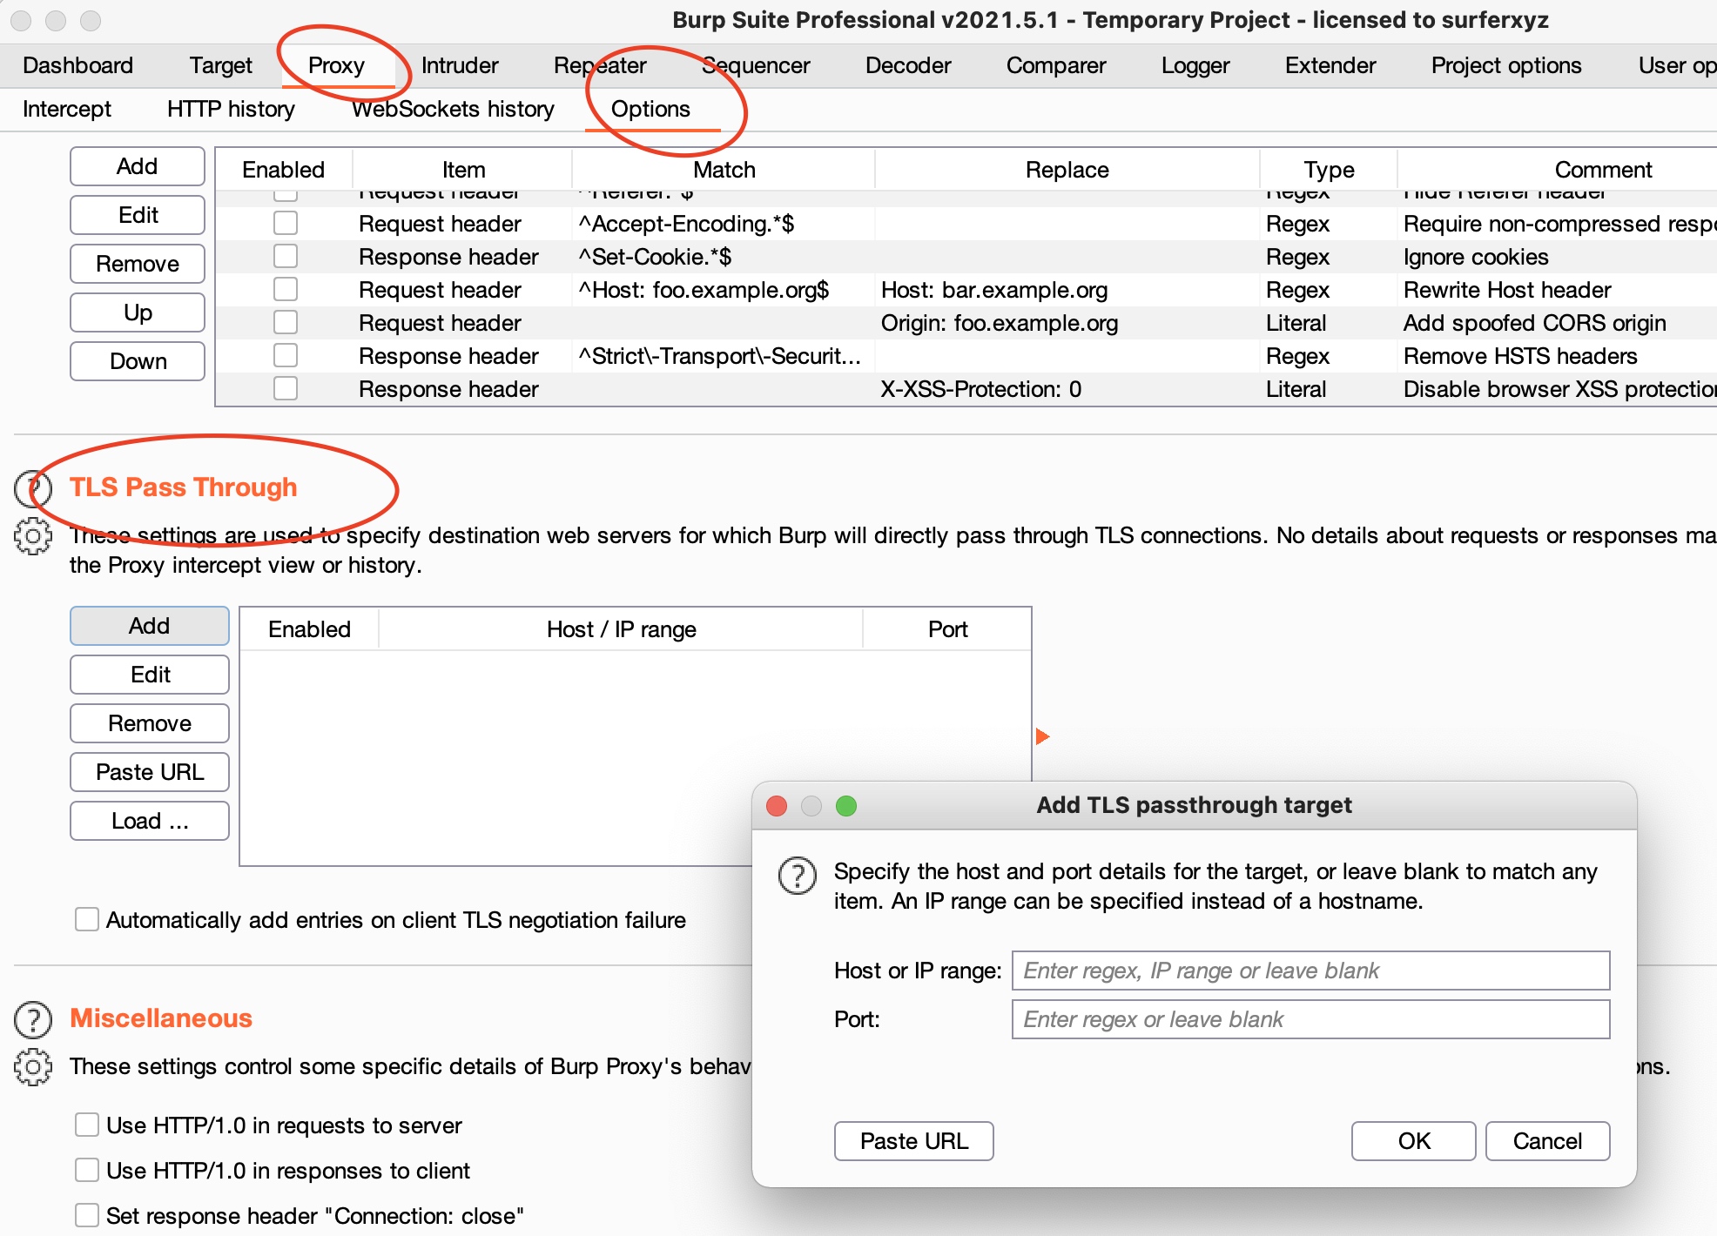Click Port column header in TLS table
The image size is (1717, 1236).
tap(947, 629)
